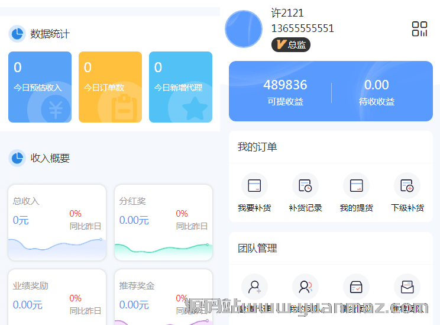Tap the clipboard symbol on the orders card

pyautogui.click(x=124, y=108)
